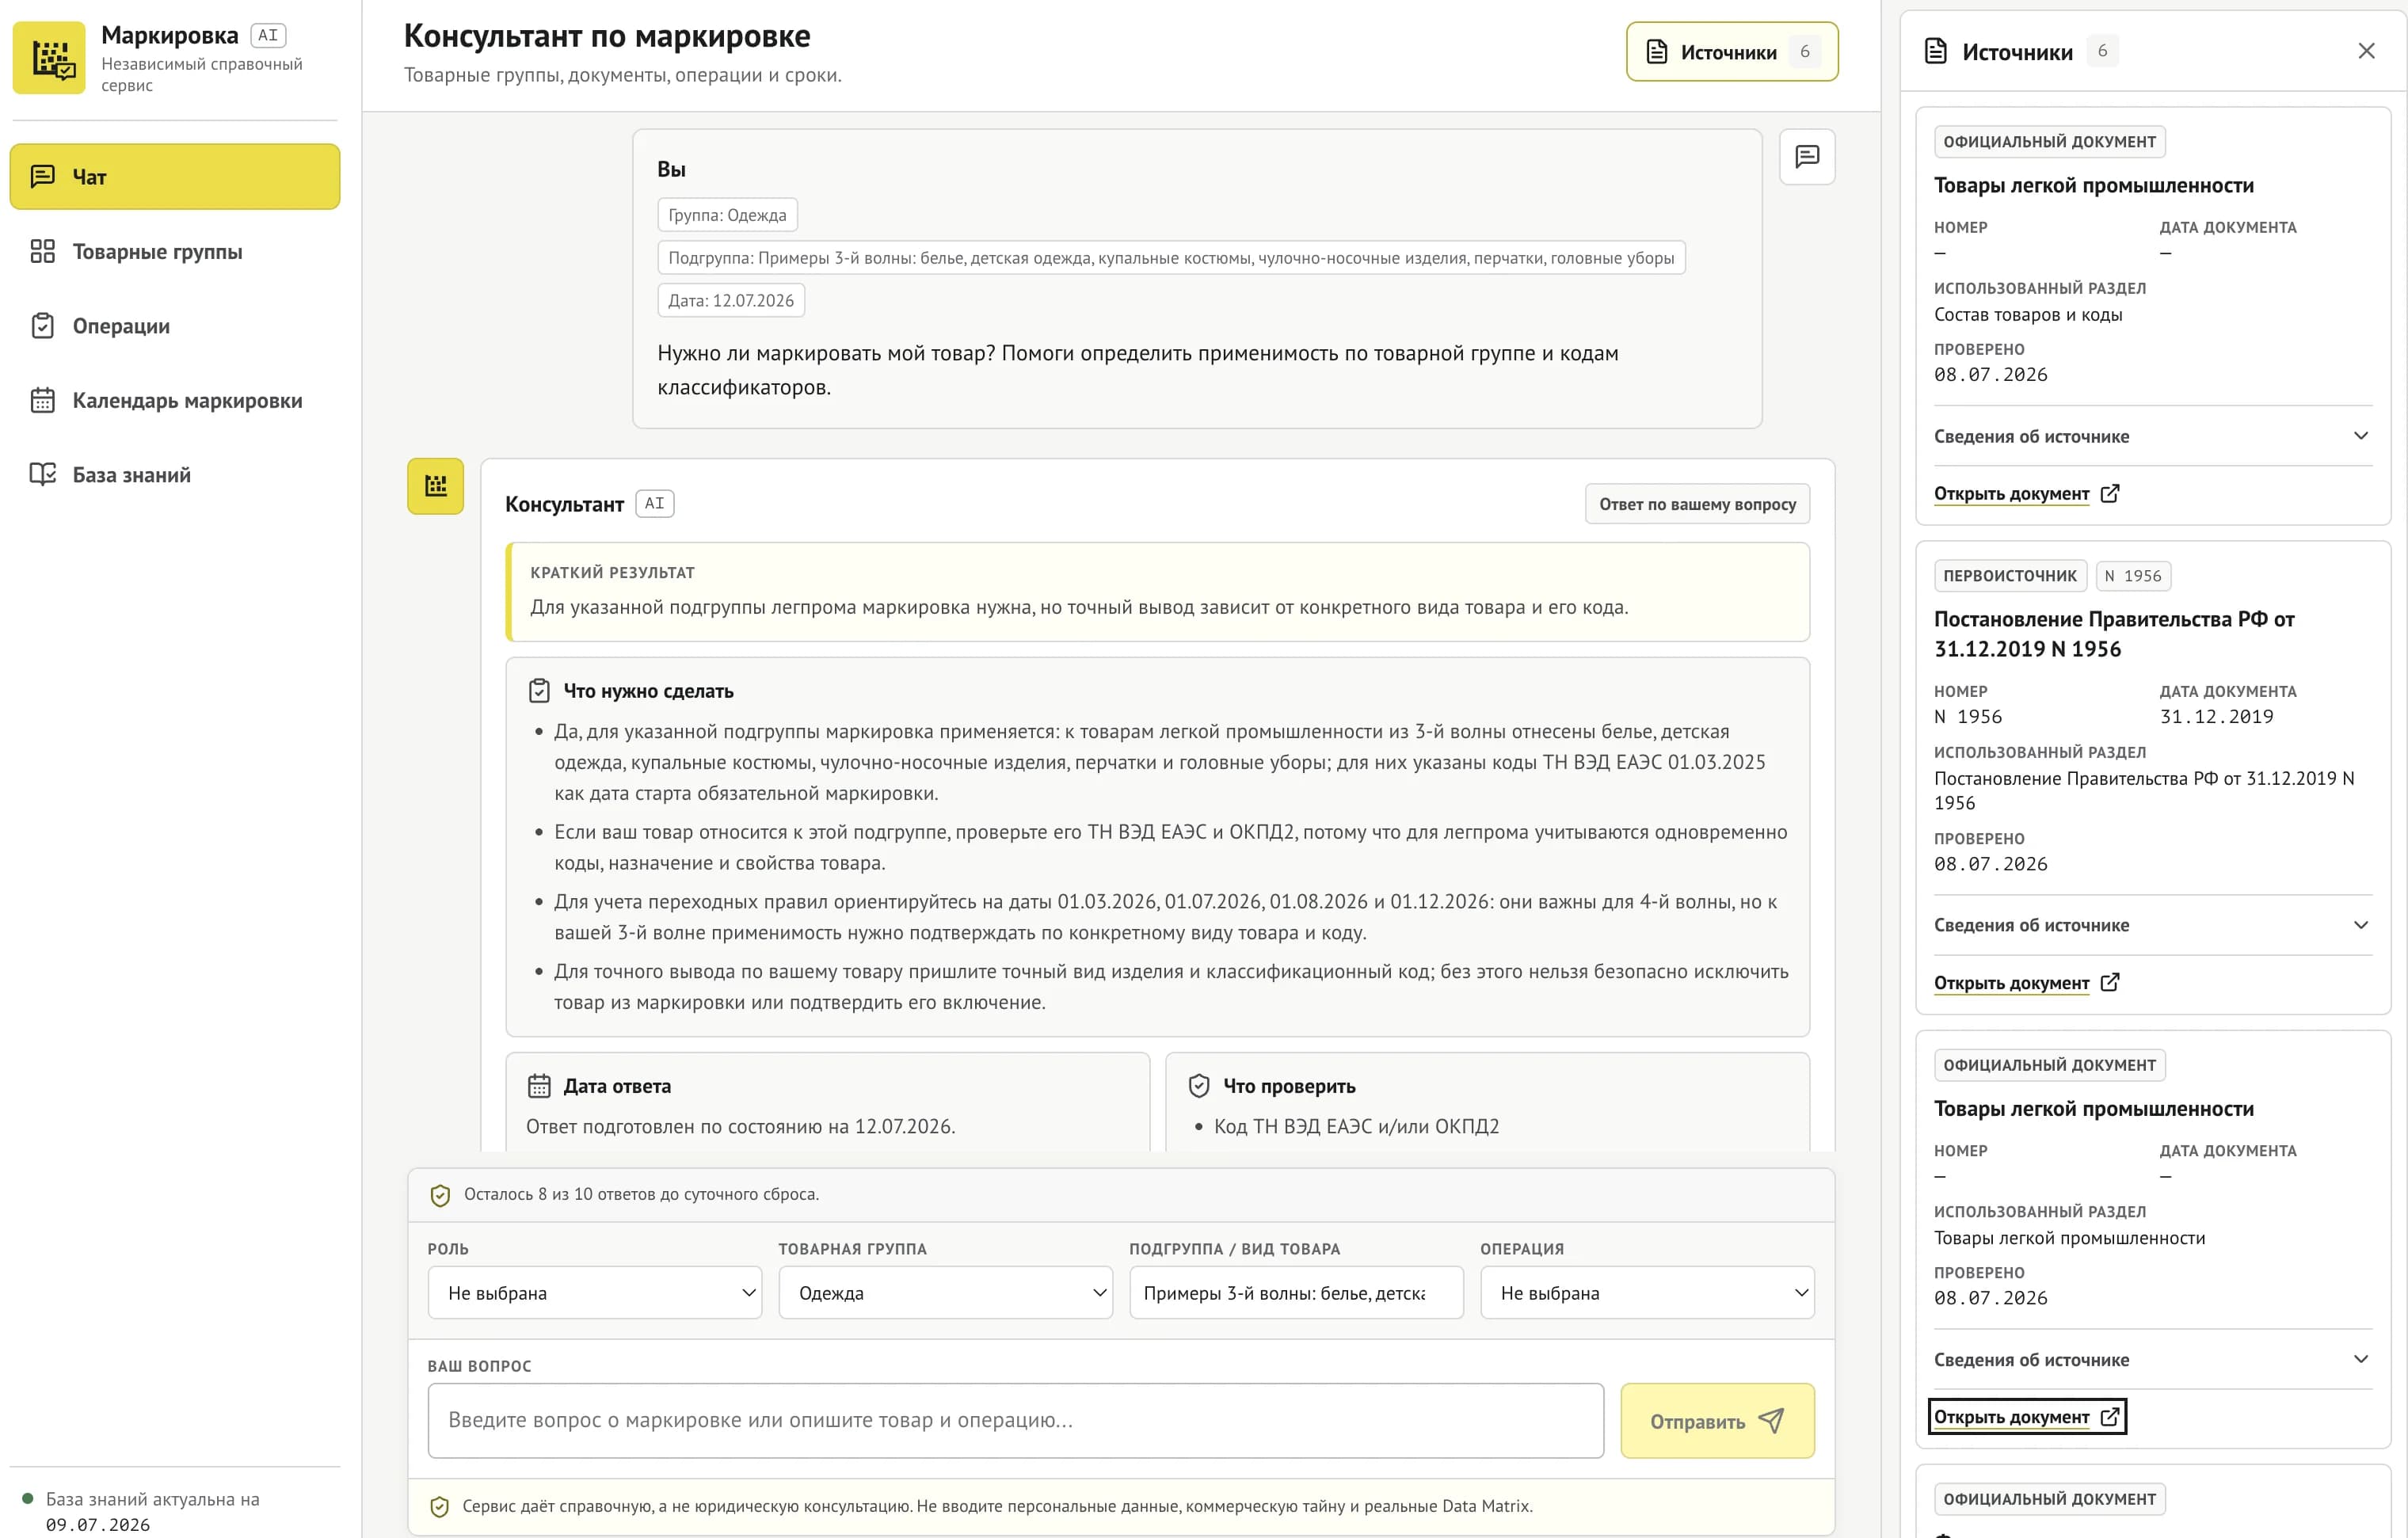Click the Группа: Одежда tag in user message
This screenshot has width=2408, height=1538.
(x=727, y=215)
